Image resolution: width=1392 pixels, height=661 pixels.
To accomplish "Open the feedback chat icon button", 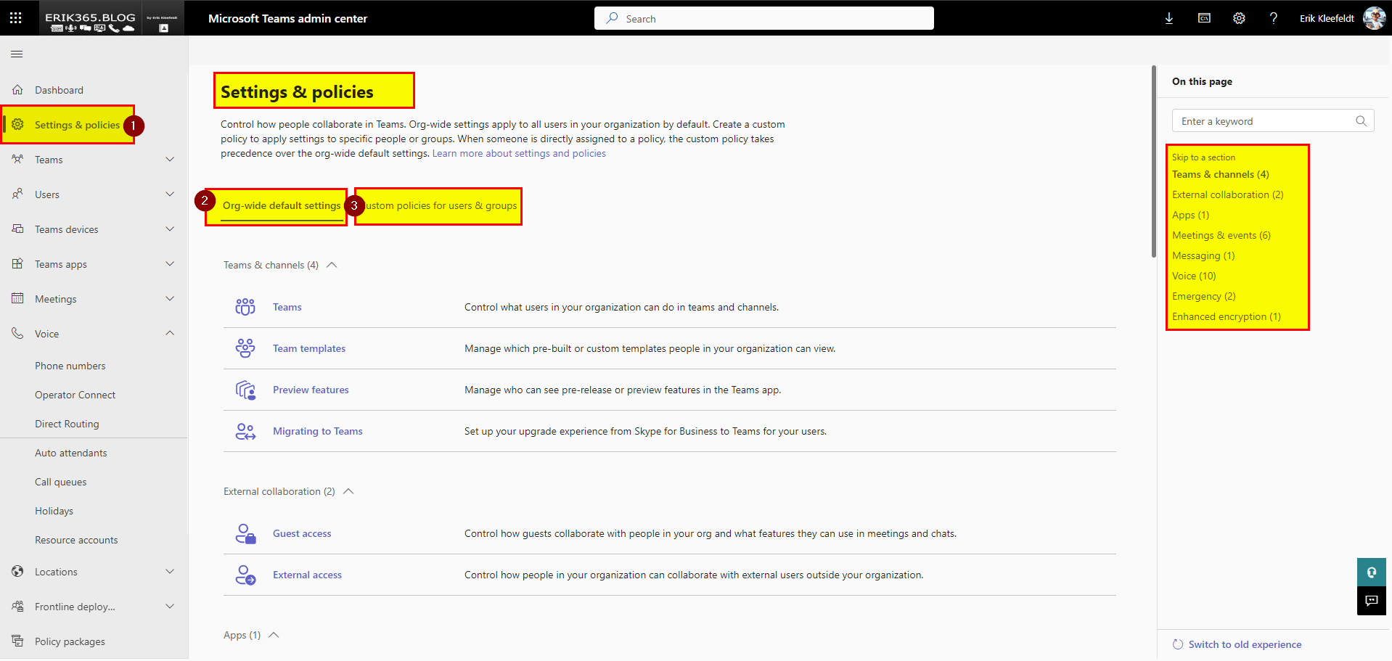I will (1371, 601).
